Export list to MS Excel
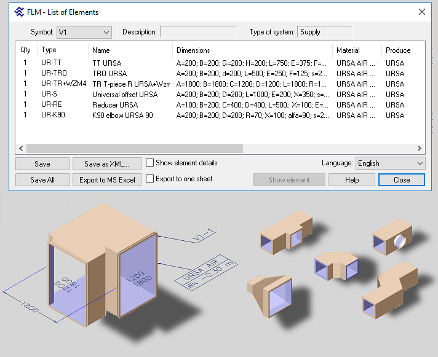The width and height of the screenshot is (438, 357). pos(106,180)
